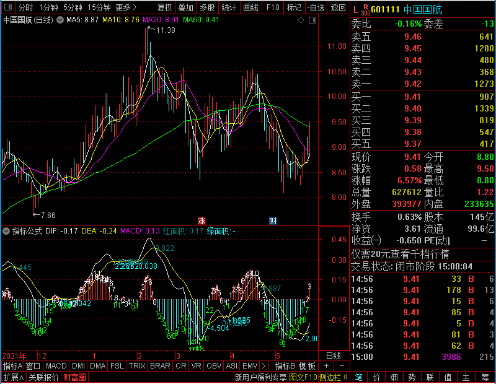Click the R 300 margin badge
This screenshot has width=496, height=384.
[366, 10]
